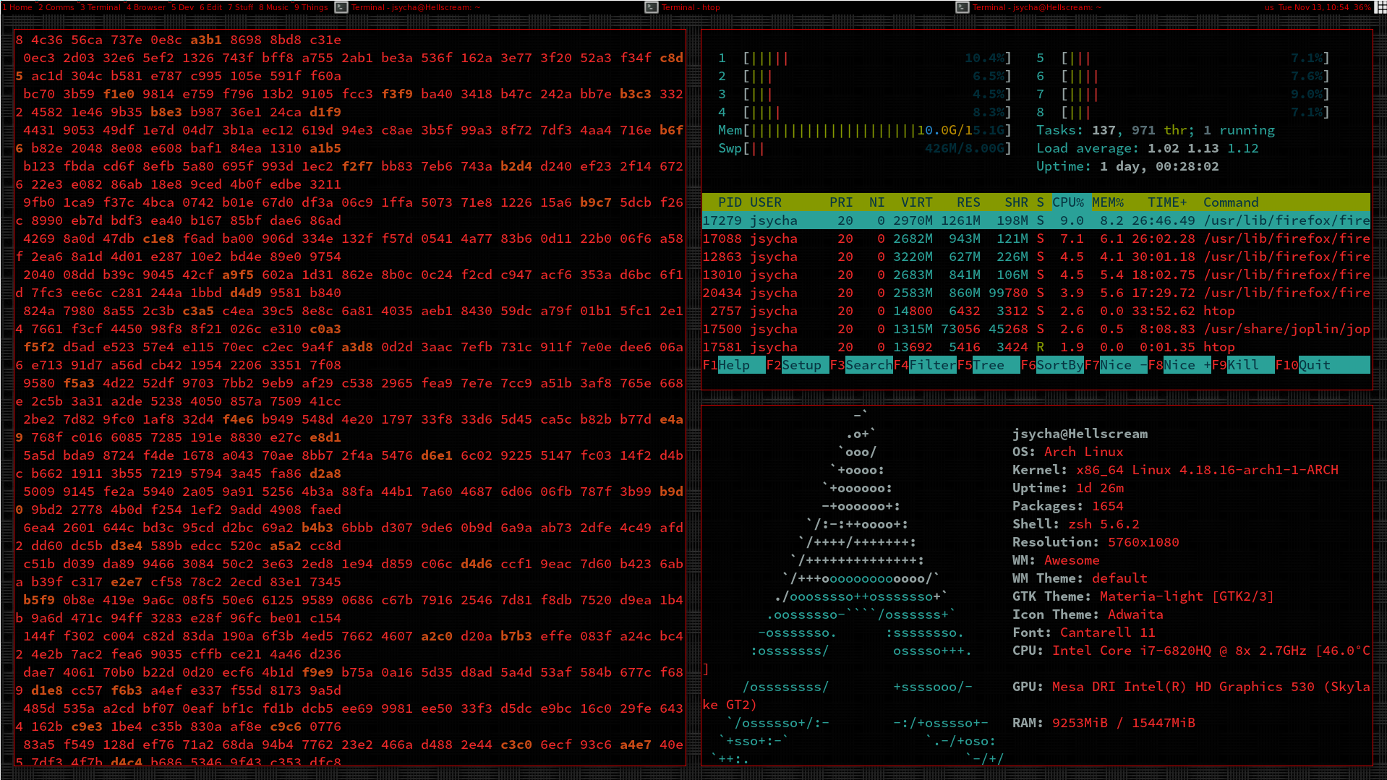Click the Load average line in htop
The width and height of the screenshot is (1387, 780).
[x=1148, y=148]
